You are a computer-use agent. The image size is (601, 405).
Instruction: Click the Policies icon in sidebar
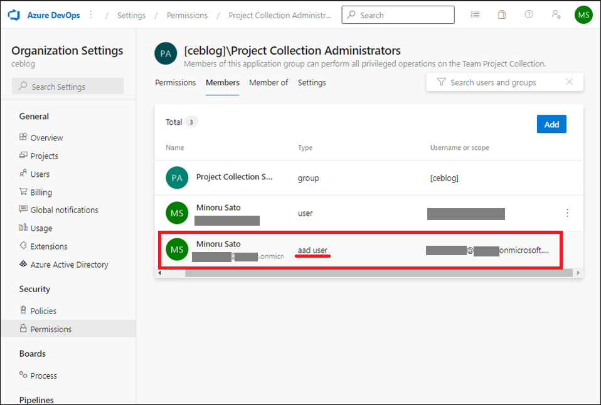click(23, 310)
